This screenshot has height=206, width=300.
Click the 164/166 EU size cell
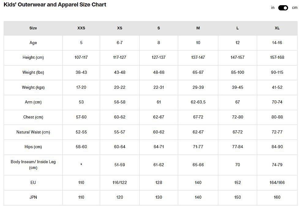click(x=277, y=183)
